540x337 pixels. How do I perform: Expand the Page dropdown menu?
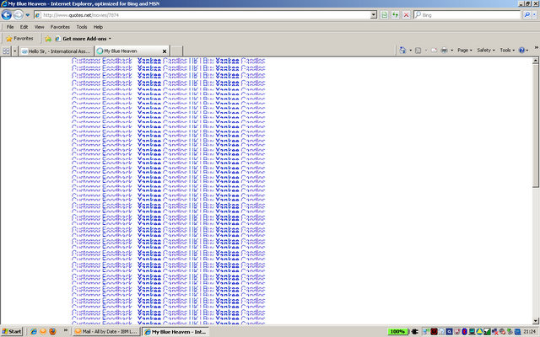click(x=464, y=51)
